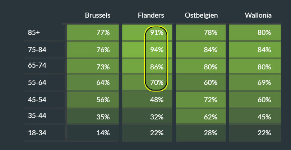291x150 pixels.
Task: Select the Ostbelgien column header
Action: [x=201, y=15]
